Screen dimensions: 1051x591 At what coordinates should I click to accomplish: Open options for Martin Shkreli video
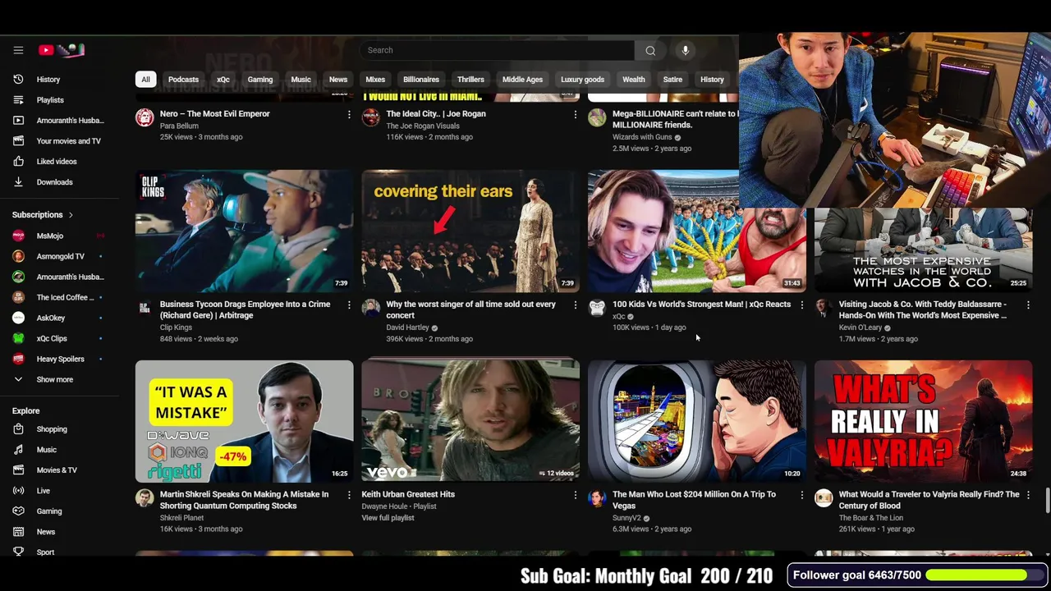pos(349,495)
